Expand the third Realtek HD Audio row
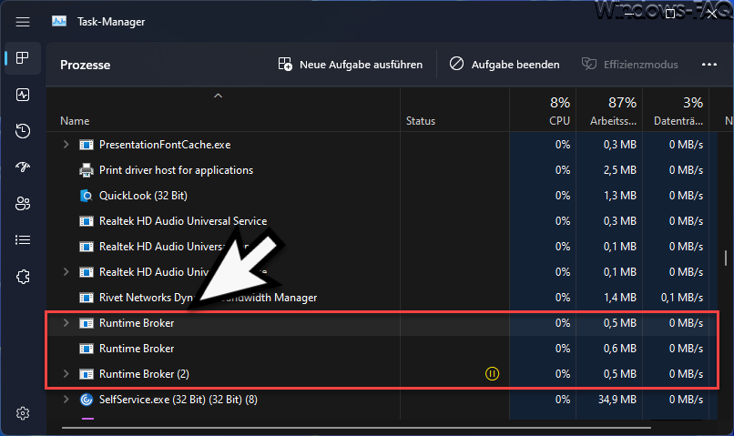 (66, 272)
